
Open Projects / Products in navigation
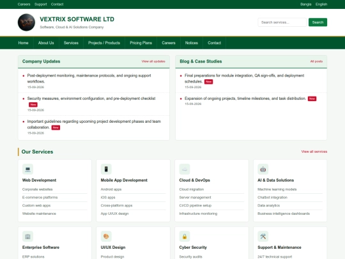(104, 43)
